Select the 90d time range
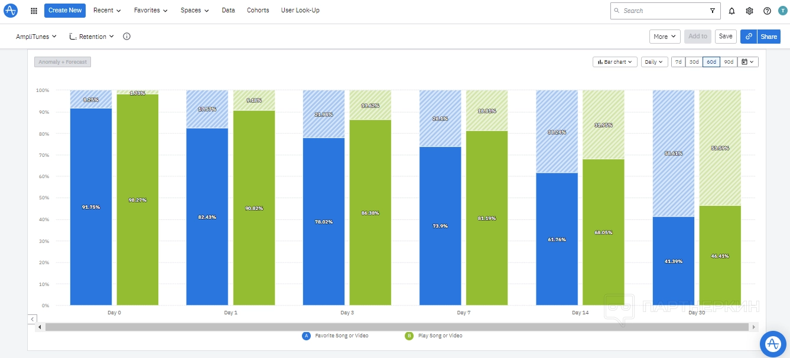 pyautogui.click(x=729, y=62)
